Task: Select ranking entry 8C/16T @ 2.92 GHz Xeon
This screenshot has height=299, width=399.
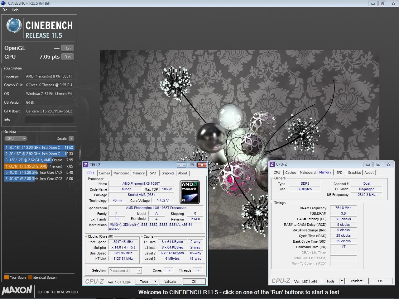Action: tap(39, 154)
